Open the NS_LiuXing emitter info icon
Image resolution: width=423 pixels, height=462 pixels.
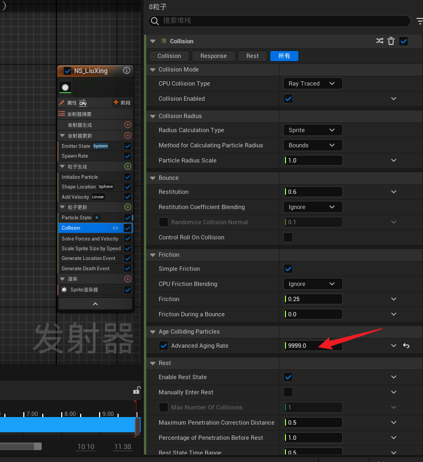click(127, 71)
